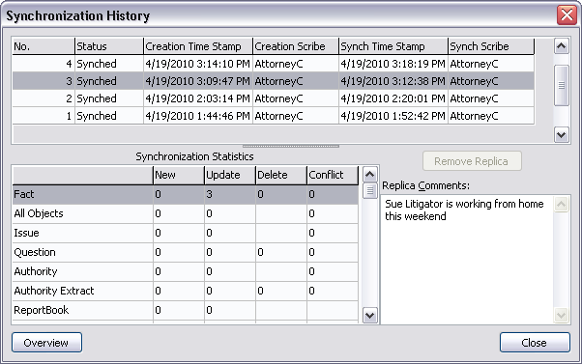This screenshot has height=364, width=582.
Task: Click the Conflict column header
Action: [333, 175]
